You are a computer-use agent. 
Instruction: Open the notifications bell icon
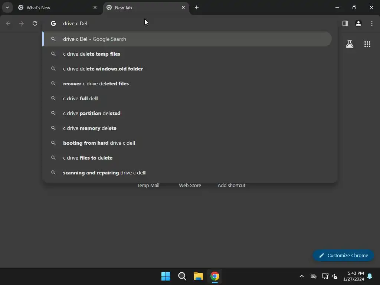tap(370, 276)
